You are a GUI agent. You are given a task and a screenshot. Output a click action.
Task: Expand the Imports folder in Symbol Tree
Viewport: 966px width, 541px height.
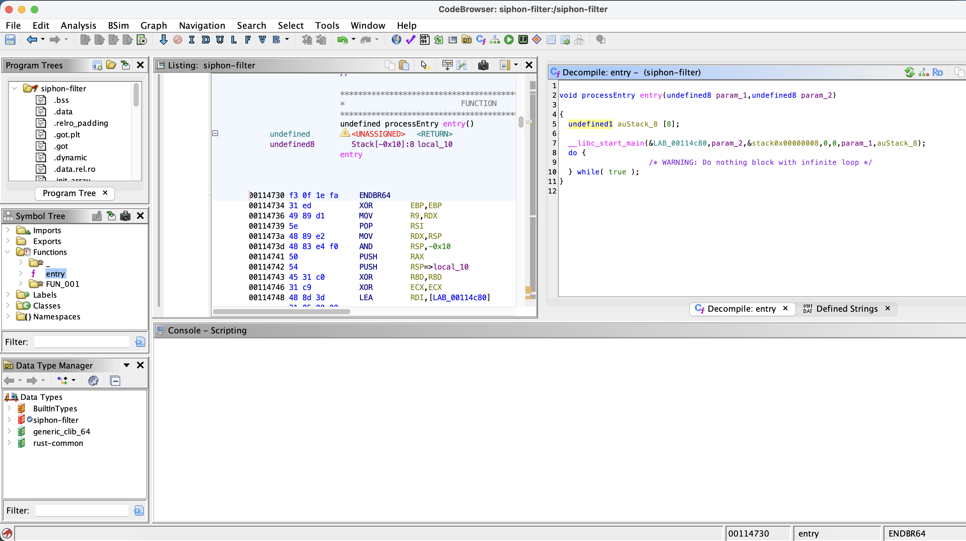(x=8, y=230)
